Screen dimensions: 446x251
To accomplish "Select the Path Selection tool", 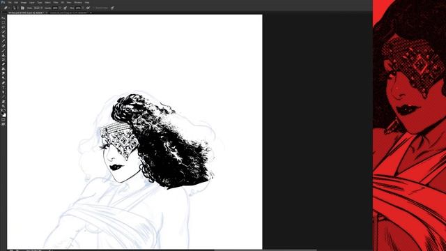I will 3,92.
